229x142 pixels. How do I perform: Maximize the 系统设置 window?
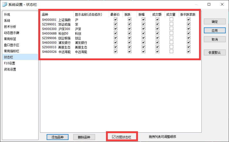coord(209,4)
